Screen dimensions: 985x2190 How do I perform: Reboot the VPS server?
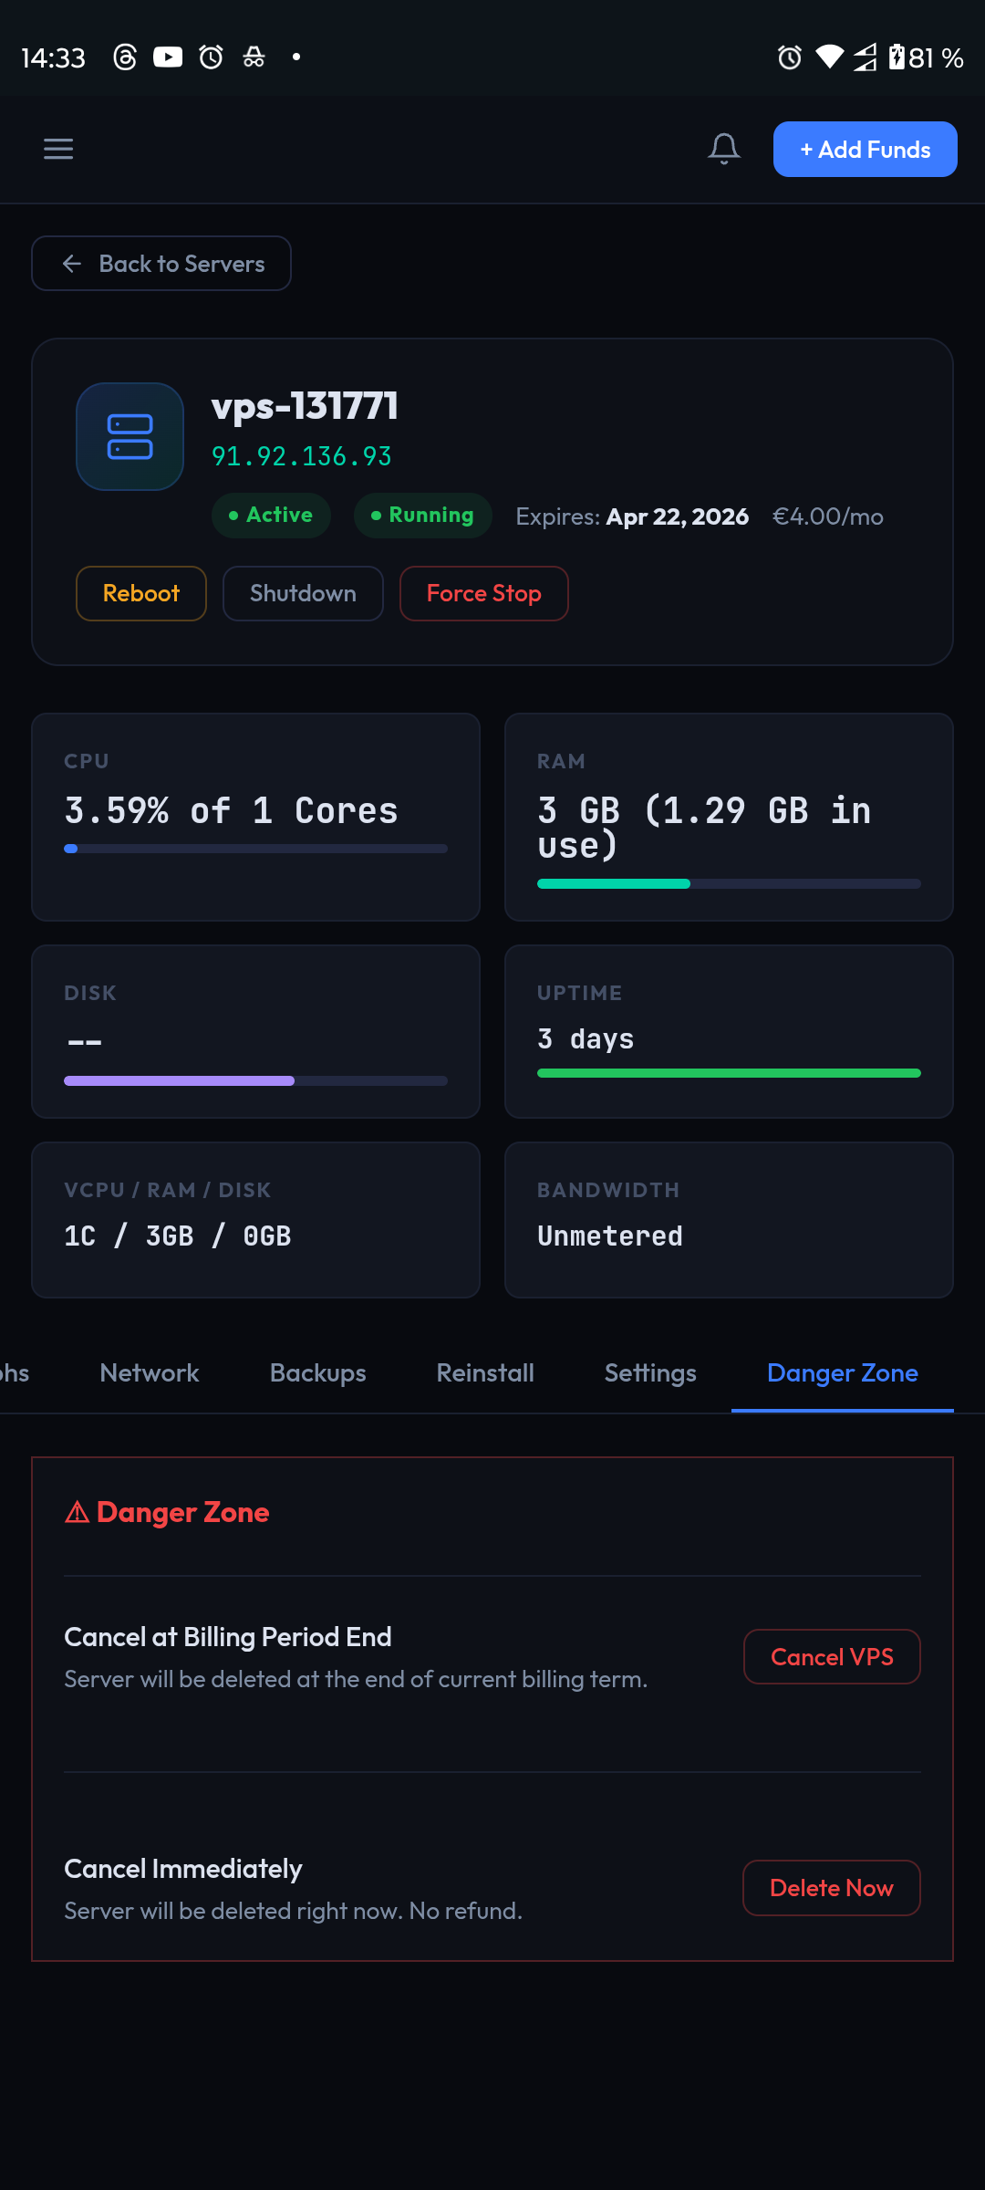[141, 593]
